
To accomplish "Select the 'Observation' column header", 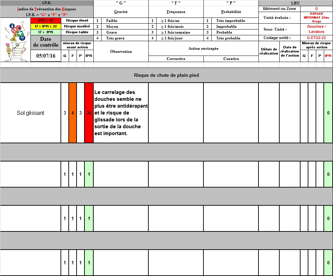I will [121, 51].
